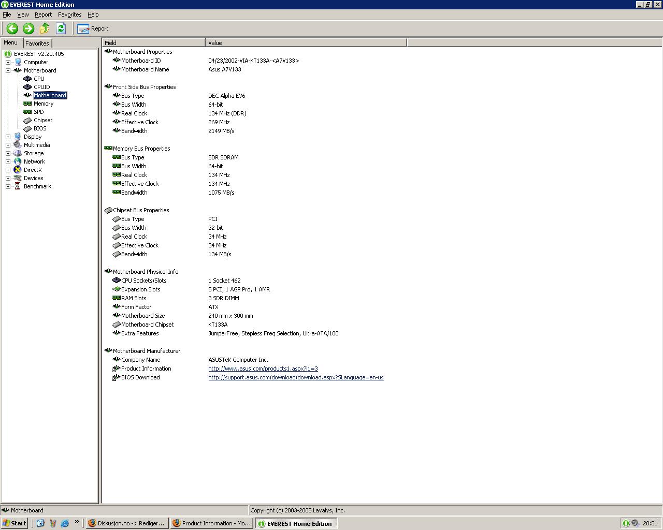Click the Report toolbar button
The image size is (663, 530).
coord(93,28)
